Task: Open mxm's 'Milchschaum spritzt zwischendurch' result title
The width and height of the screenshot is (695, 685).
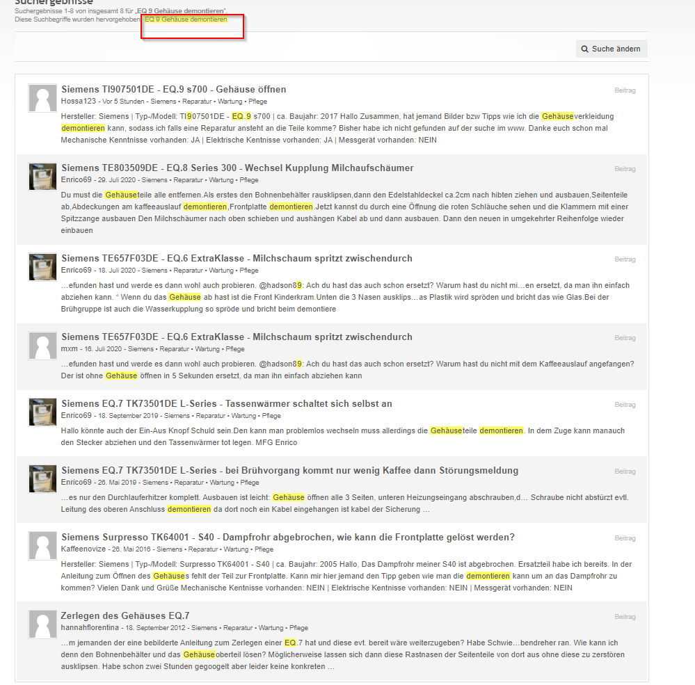Action: 237,337
